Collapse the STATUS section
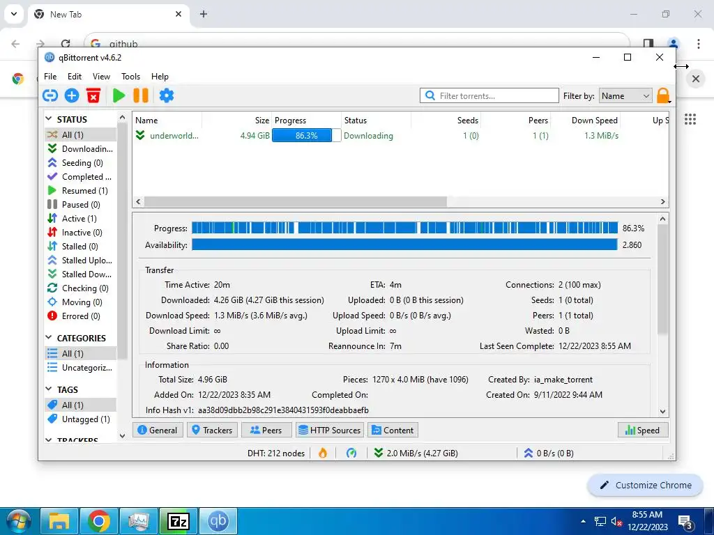 click(50, 119)
